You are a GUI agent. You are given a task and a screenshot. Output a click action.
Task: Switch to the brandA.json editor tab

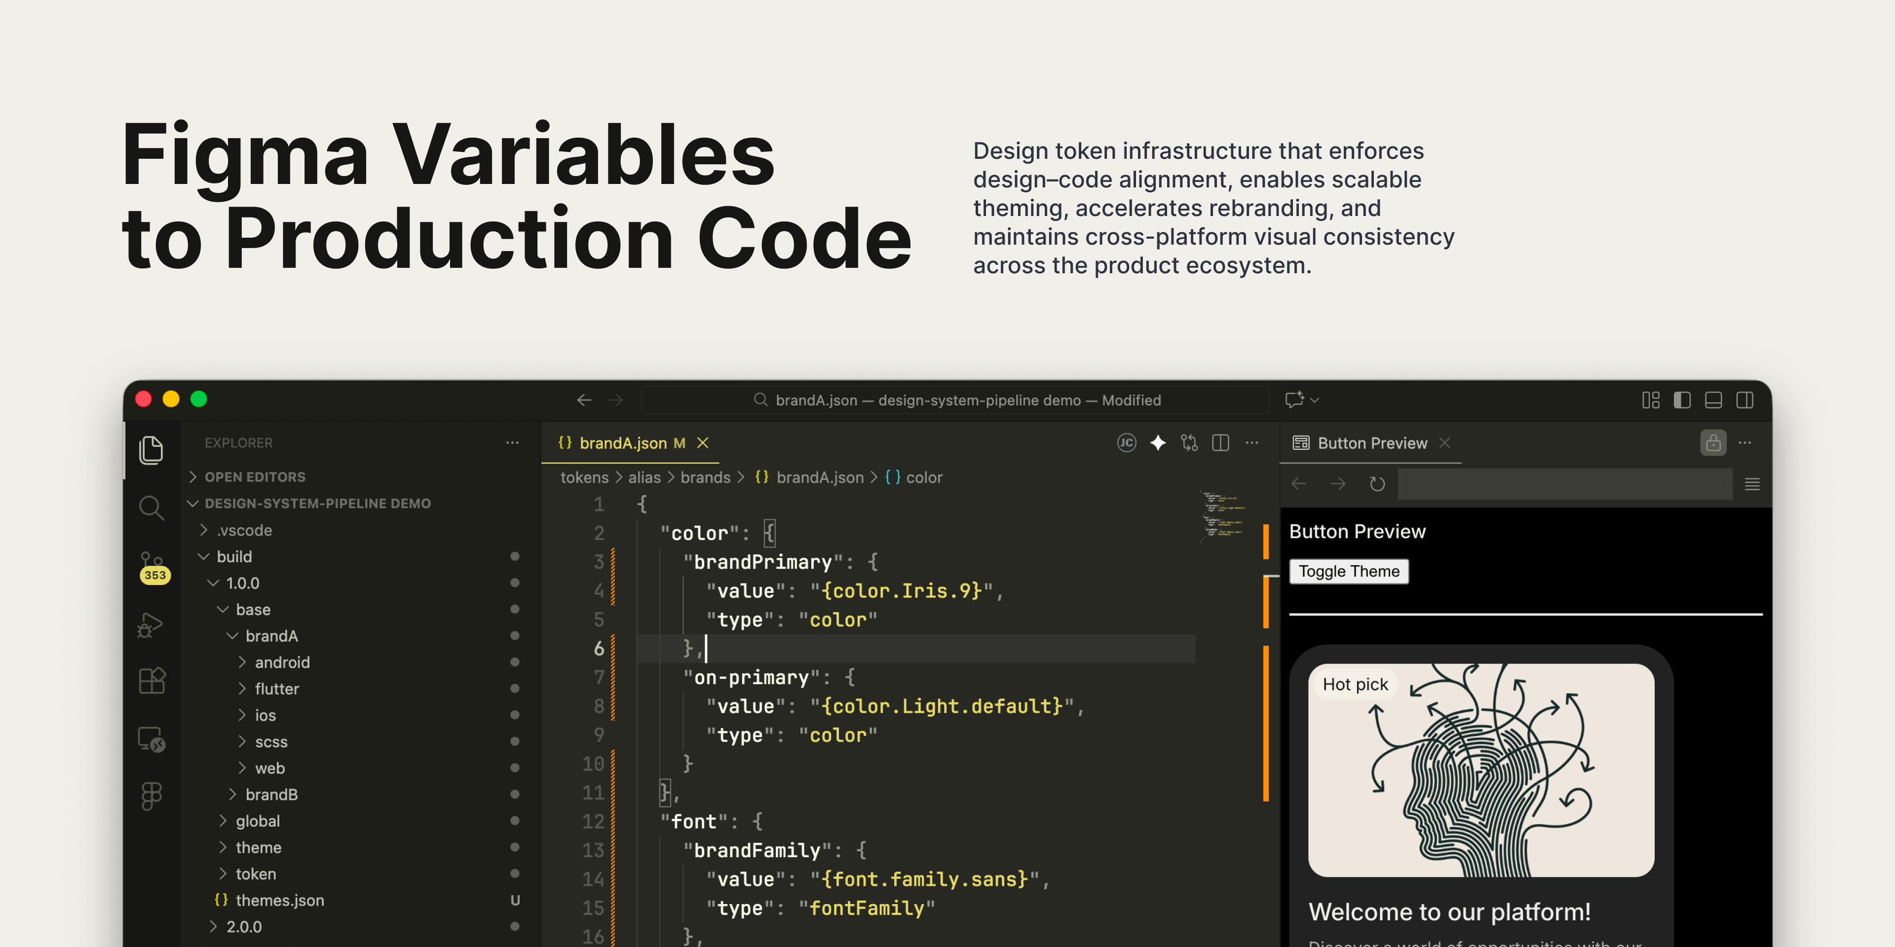[622, 442]
